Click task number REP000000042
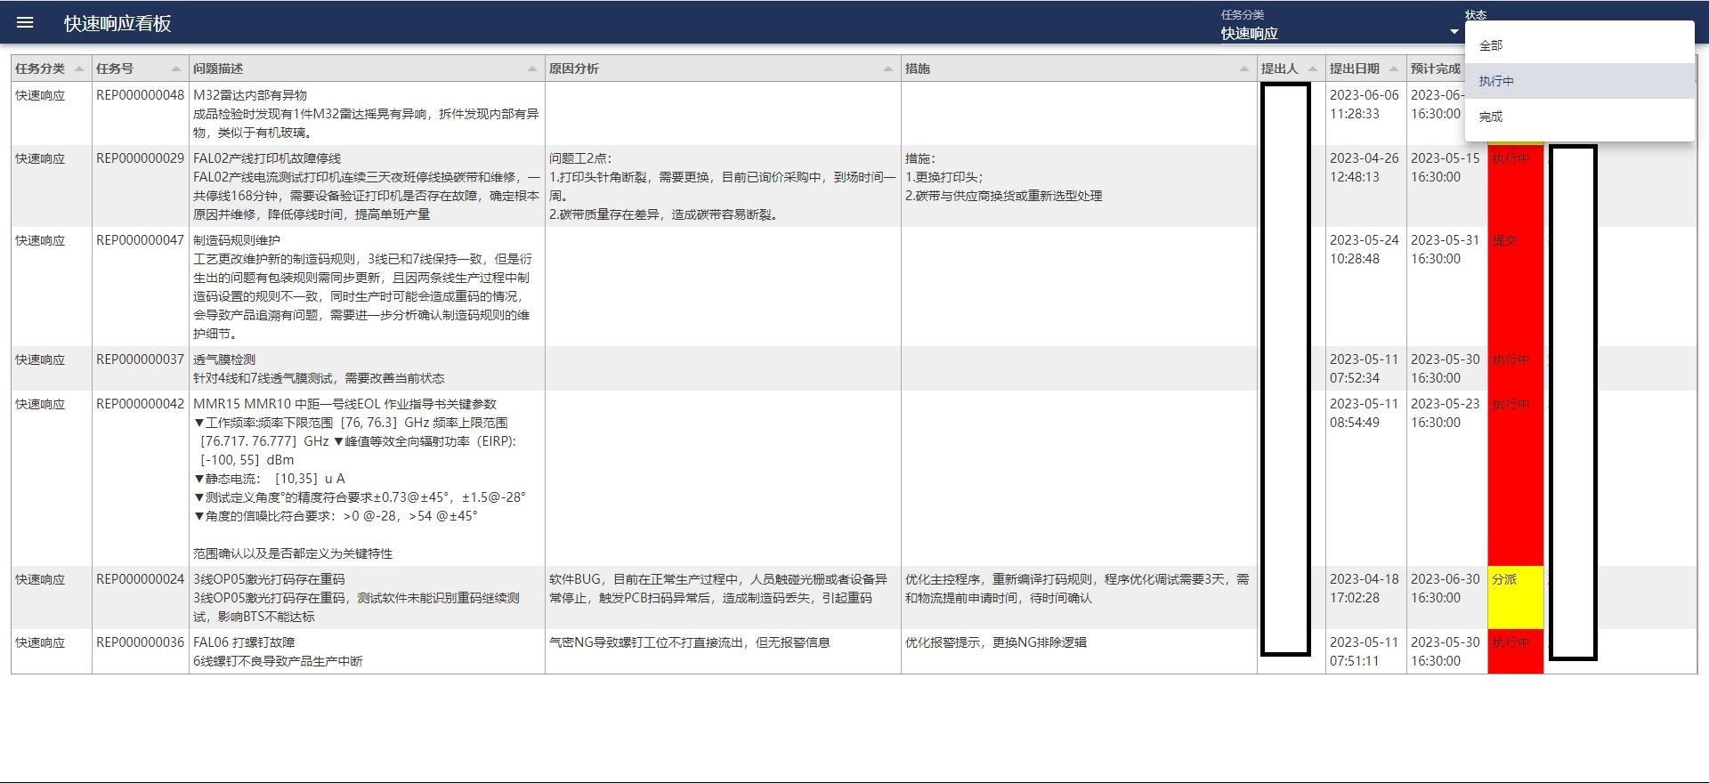 click(x=140, y=404)
